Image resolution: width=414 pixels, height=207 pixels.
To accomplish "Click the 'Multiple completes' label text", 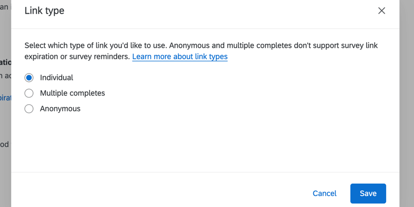I will [72, 93].
